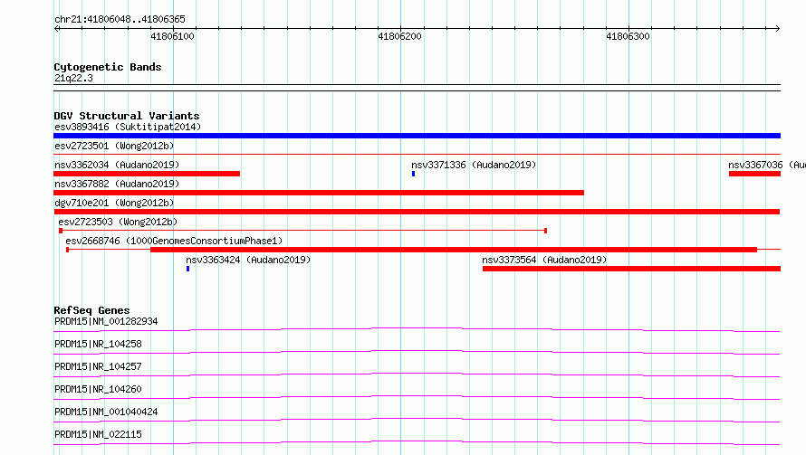806x455 pixels.
Task: Open nsv3362034 (Audano2019) label
Action: point(117,165)
